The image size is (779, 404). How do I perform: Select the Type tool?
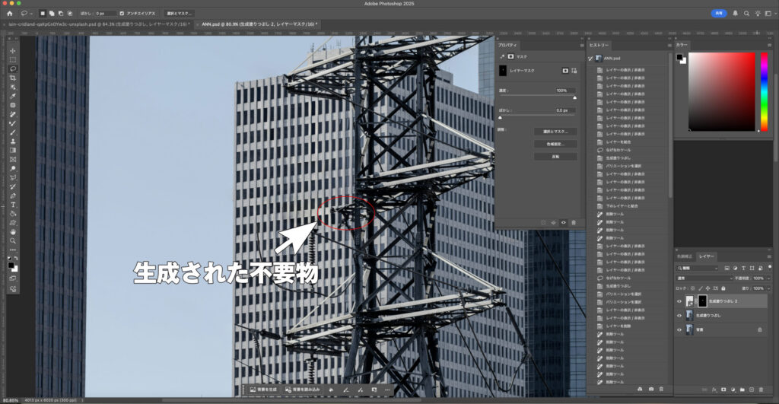13,205
